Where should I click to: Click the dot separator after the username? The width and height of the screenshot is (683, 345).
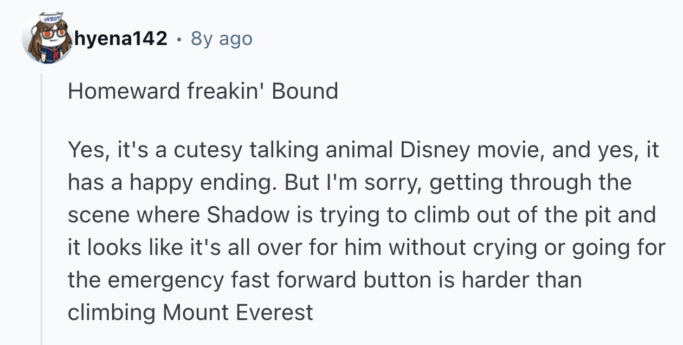(179, 39)
